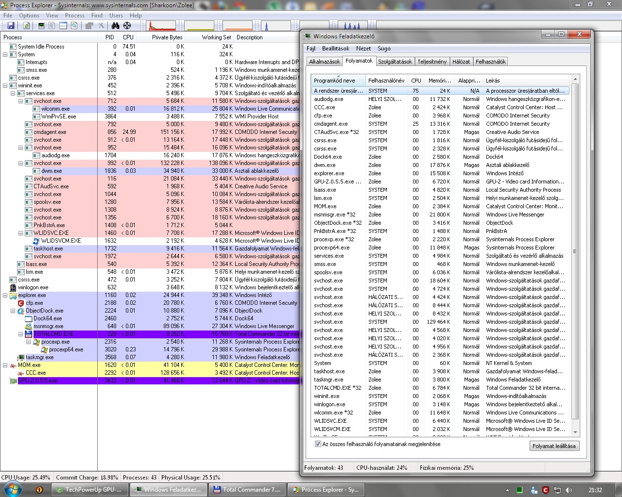Open the Process menu in Process Explorer
The width and height of the screenshot is (622, 497).
[x=75, y=16]
